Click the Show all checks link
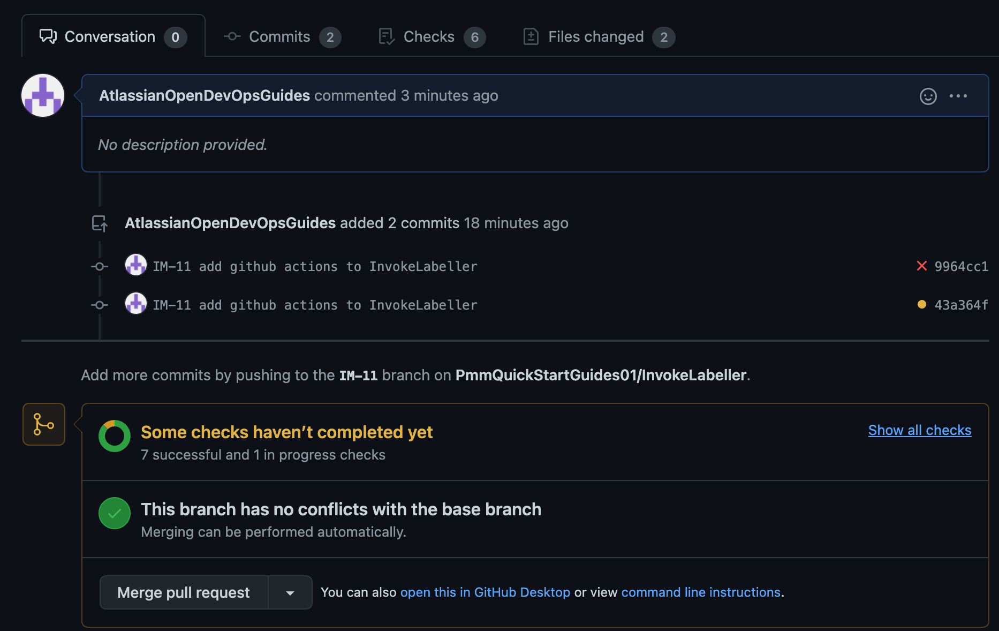This screenshot has height=631, width=999. tap(919, 430)
